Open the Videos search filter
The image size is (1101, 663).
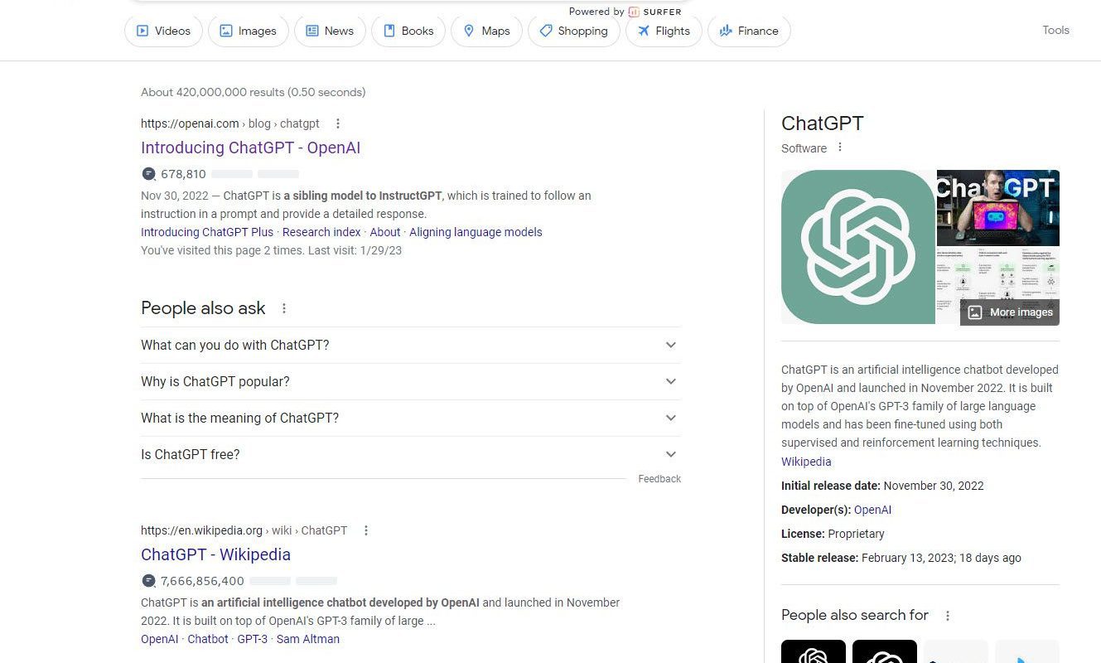coord(163,31)
